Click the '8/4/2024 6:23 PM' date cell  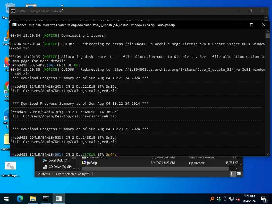163,163
